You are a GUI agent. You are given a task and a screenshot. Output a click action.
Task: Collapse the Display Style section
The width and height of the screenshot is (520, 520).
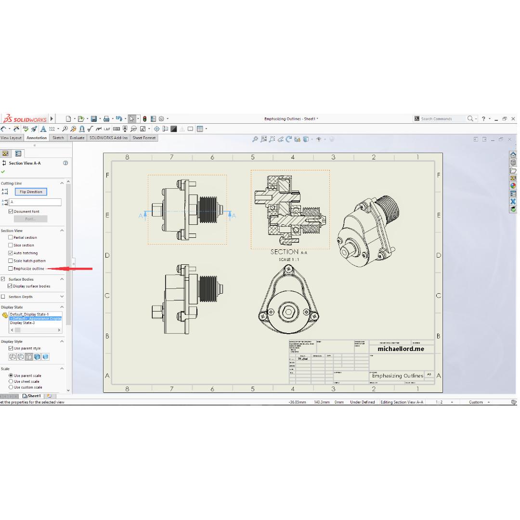[62, 341]
